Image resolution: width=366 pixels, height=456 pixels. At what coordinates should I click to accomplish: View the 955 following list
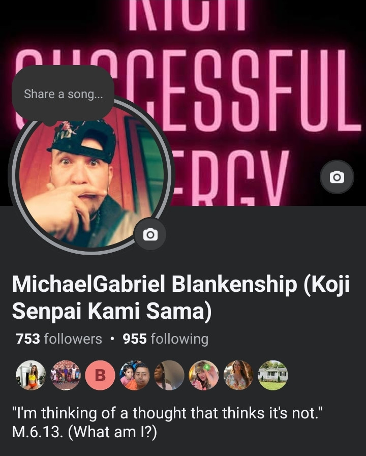coord(165,339)
